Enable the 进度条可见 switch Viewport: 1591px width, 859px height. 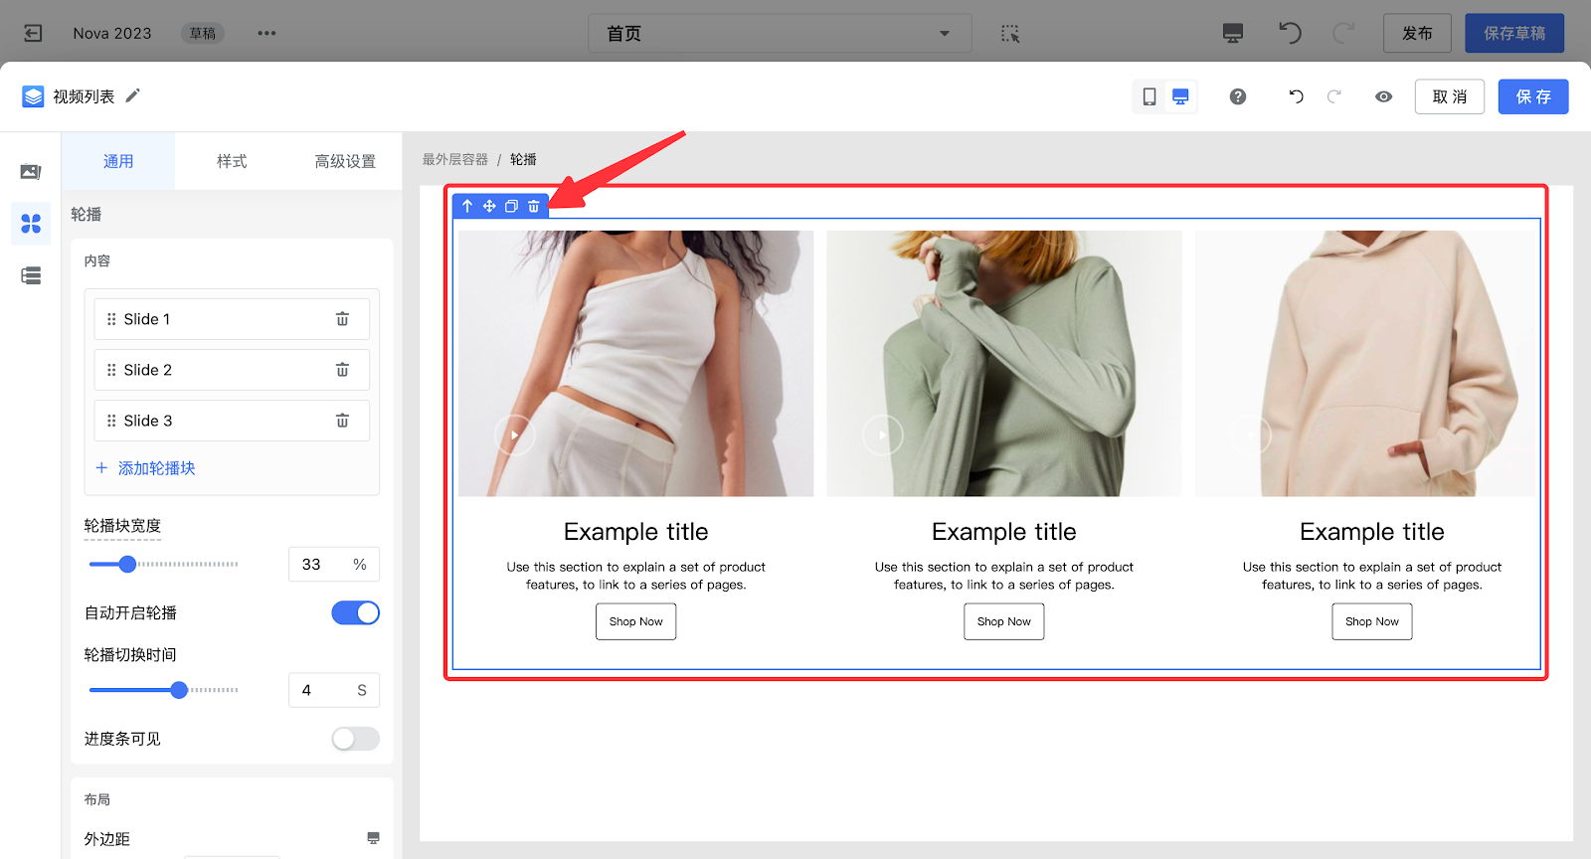click(x=355, y=739)
